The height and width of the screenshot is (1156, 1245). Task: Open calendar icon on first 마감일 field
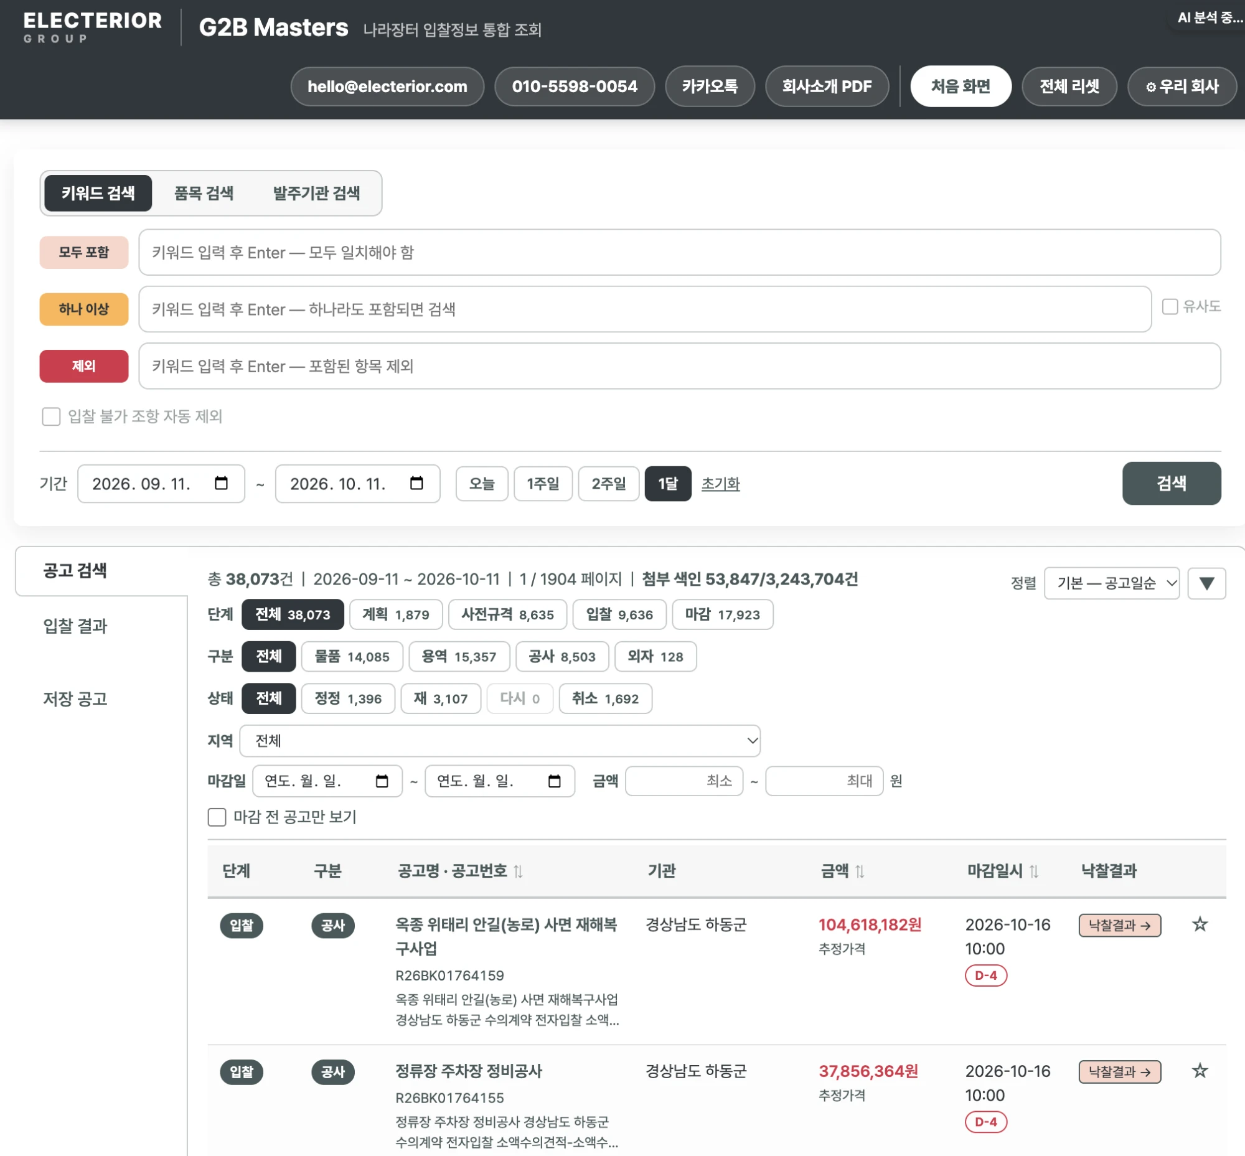pyautogui.click(x=382, y=781)
